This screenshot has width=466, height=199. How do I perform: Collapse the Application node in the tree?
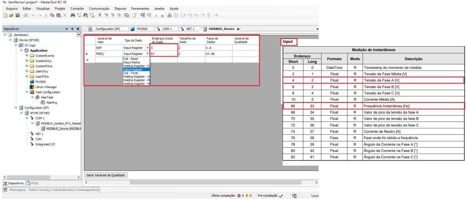pos(21,50)
